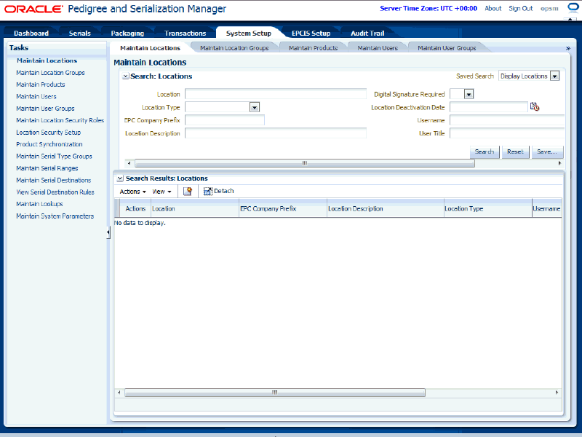Open Product Synchronization task
Viewport: 582px width, 437px height.
point(49,144)
